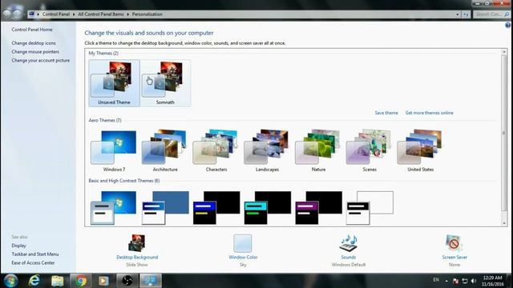Select the Landscapes theme
The image size is (513, 288).
(x=267, y=151)
